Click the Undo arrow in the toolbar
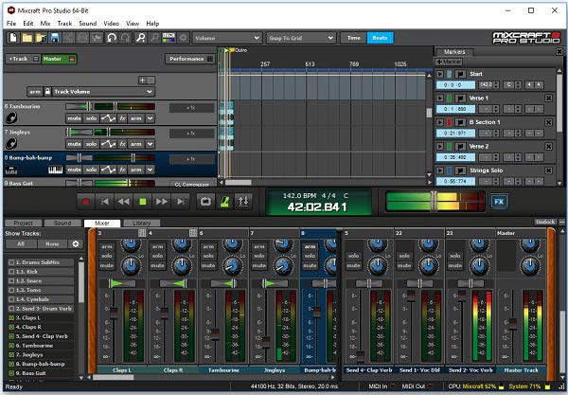 112,38
